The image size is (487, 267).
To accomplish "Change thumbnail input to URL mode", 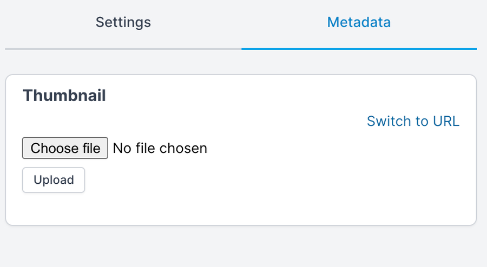I will (x=413, y=121).
